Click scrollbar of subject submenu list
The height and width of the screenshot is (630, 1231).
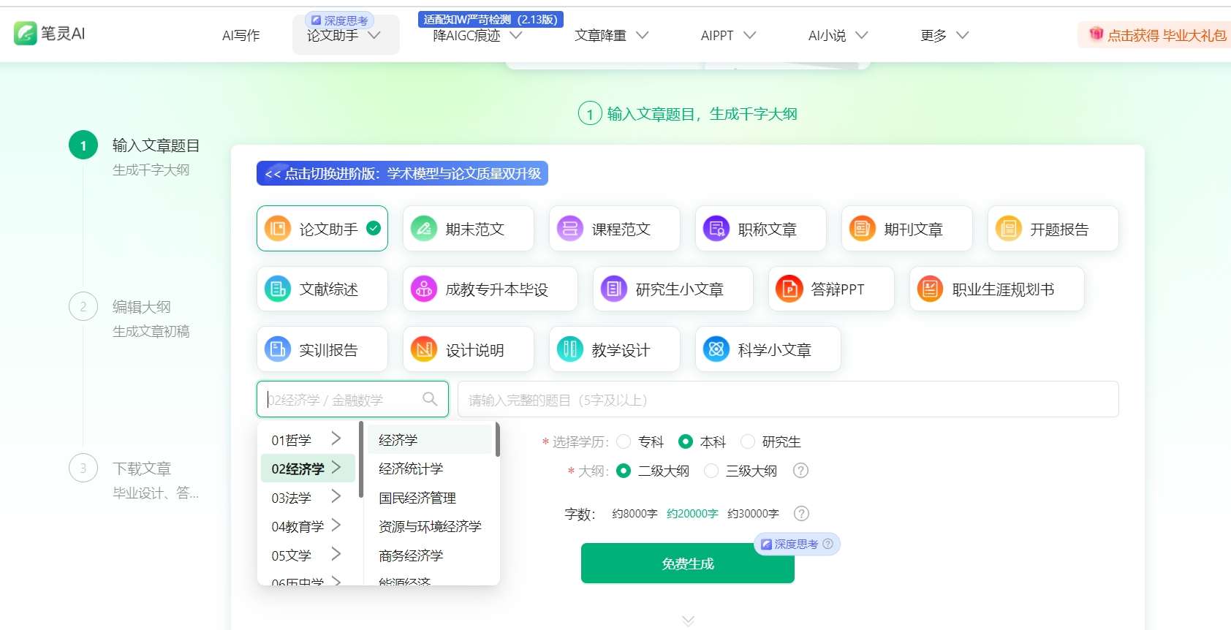tap(497, 439)
